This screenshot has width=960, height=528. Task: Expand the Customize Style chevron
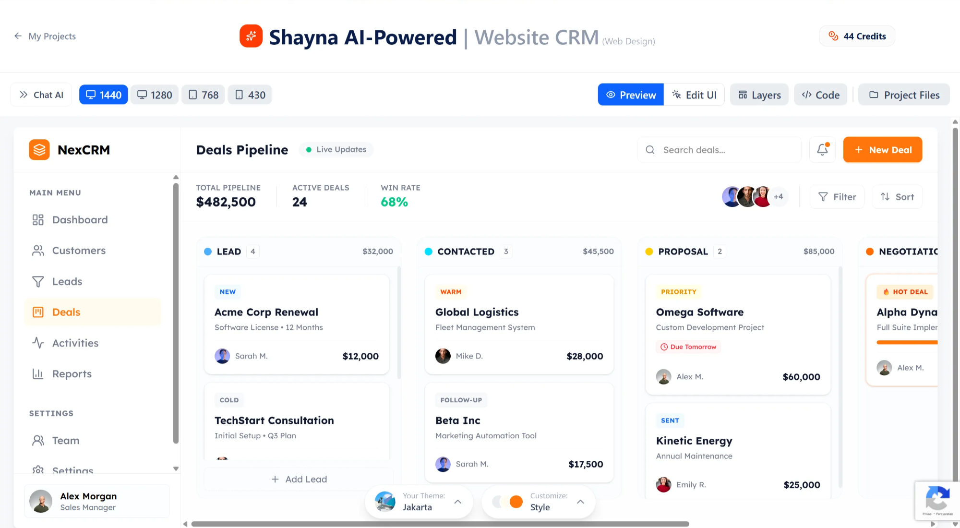pos(580,502)
